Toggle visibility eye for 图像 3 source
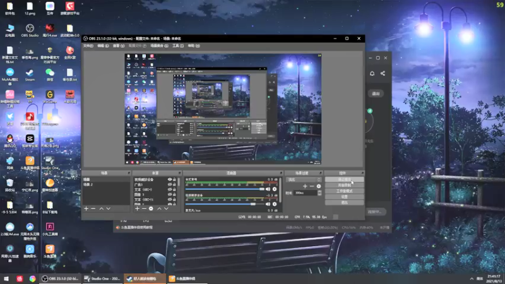Image resolution: width=505 pixels, height=284 pixels. pos(170,194)
